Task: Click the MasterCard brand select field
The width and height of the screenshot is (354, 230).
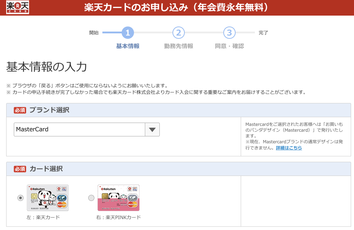Action: coord(87,130)
